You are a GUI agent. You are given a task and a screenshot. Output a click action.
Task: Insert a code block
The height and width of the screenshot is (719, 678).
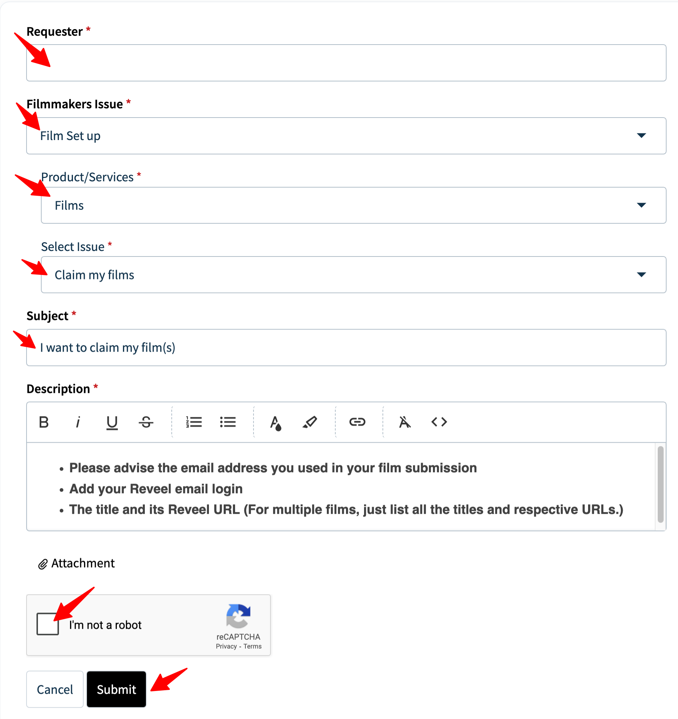[x=439, y=422]
